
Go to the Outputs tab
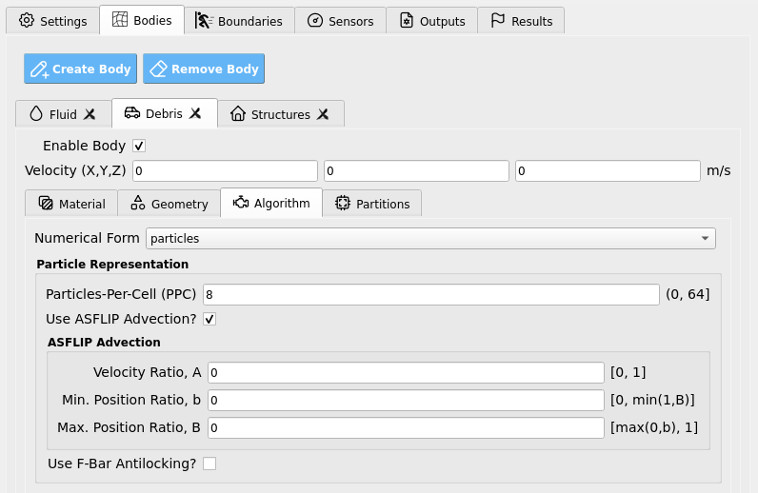[x=431, y=21]
